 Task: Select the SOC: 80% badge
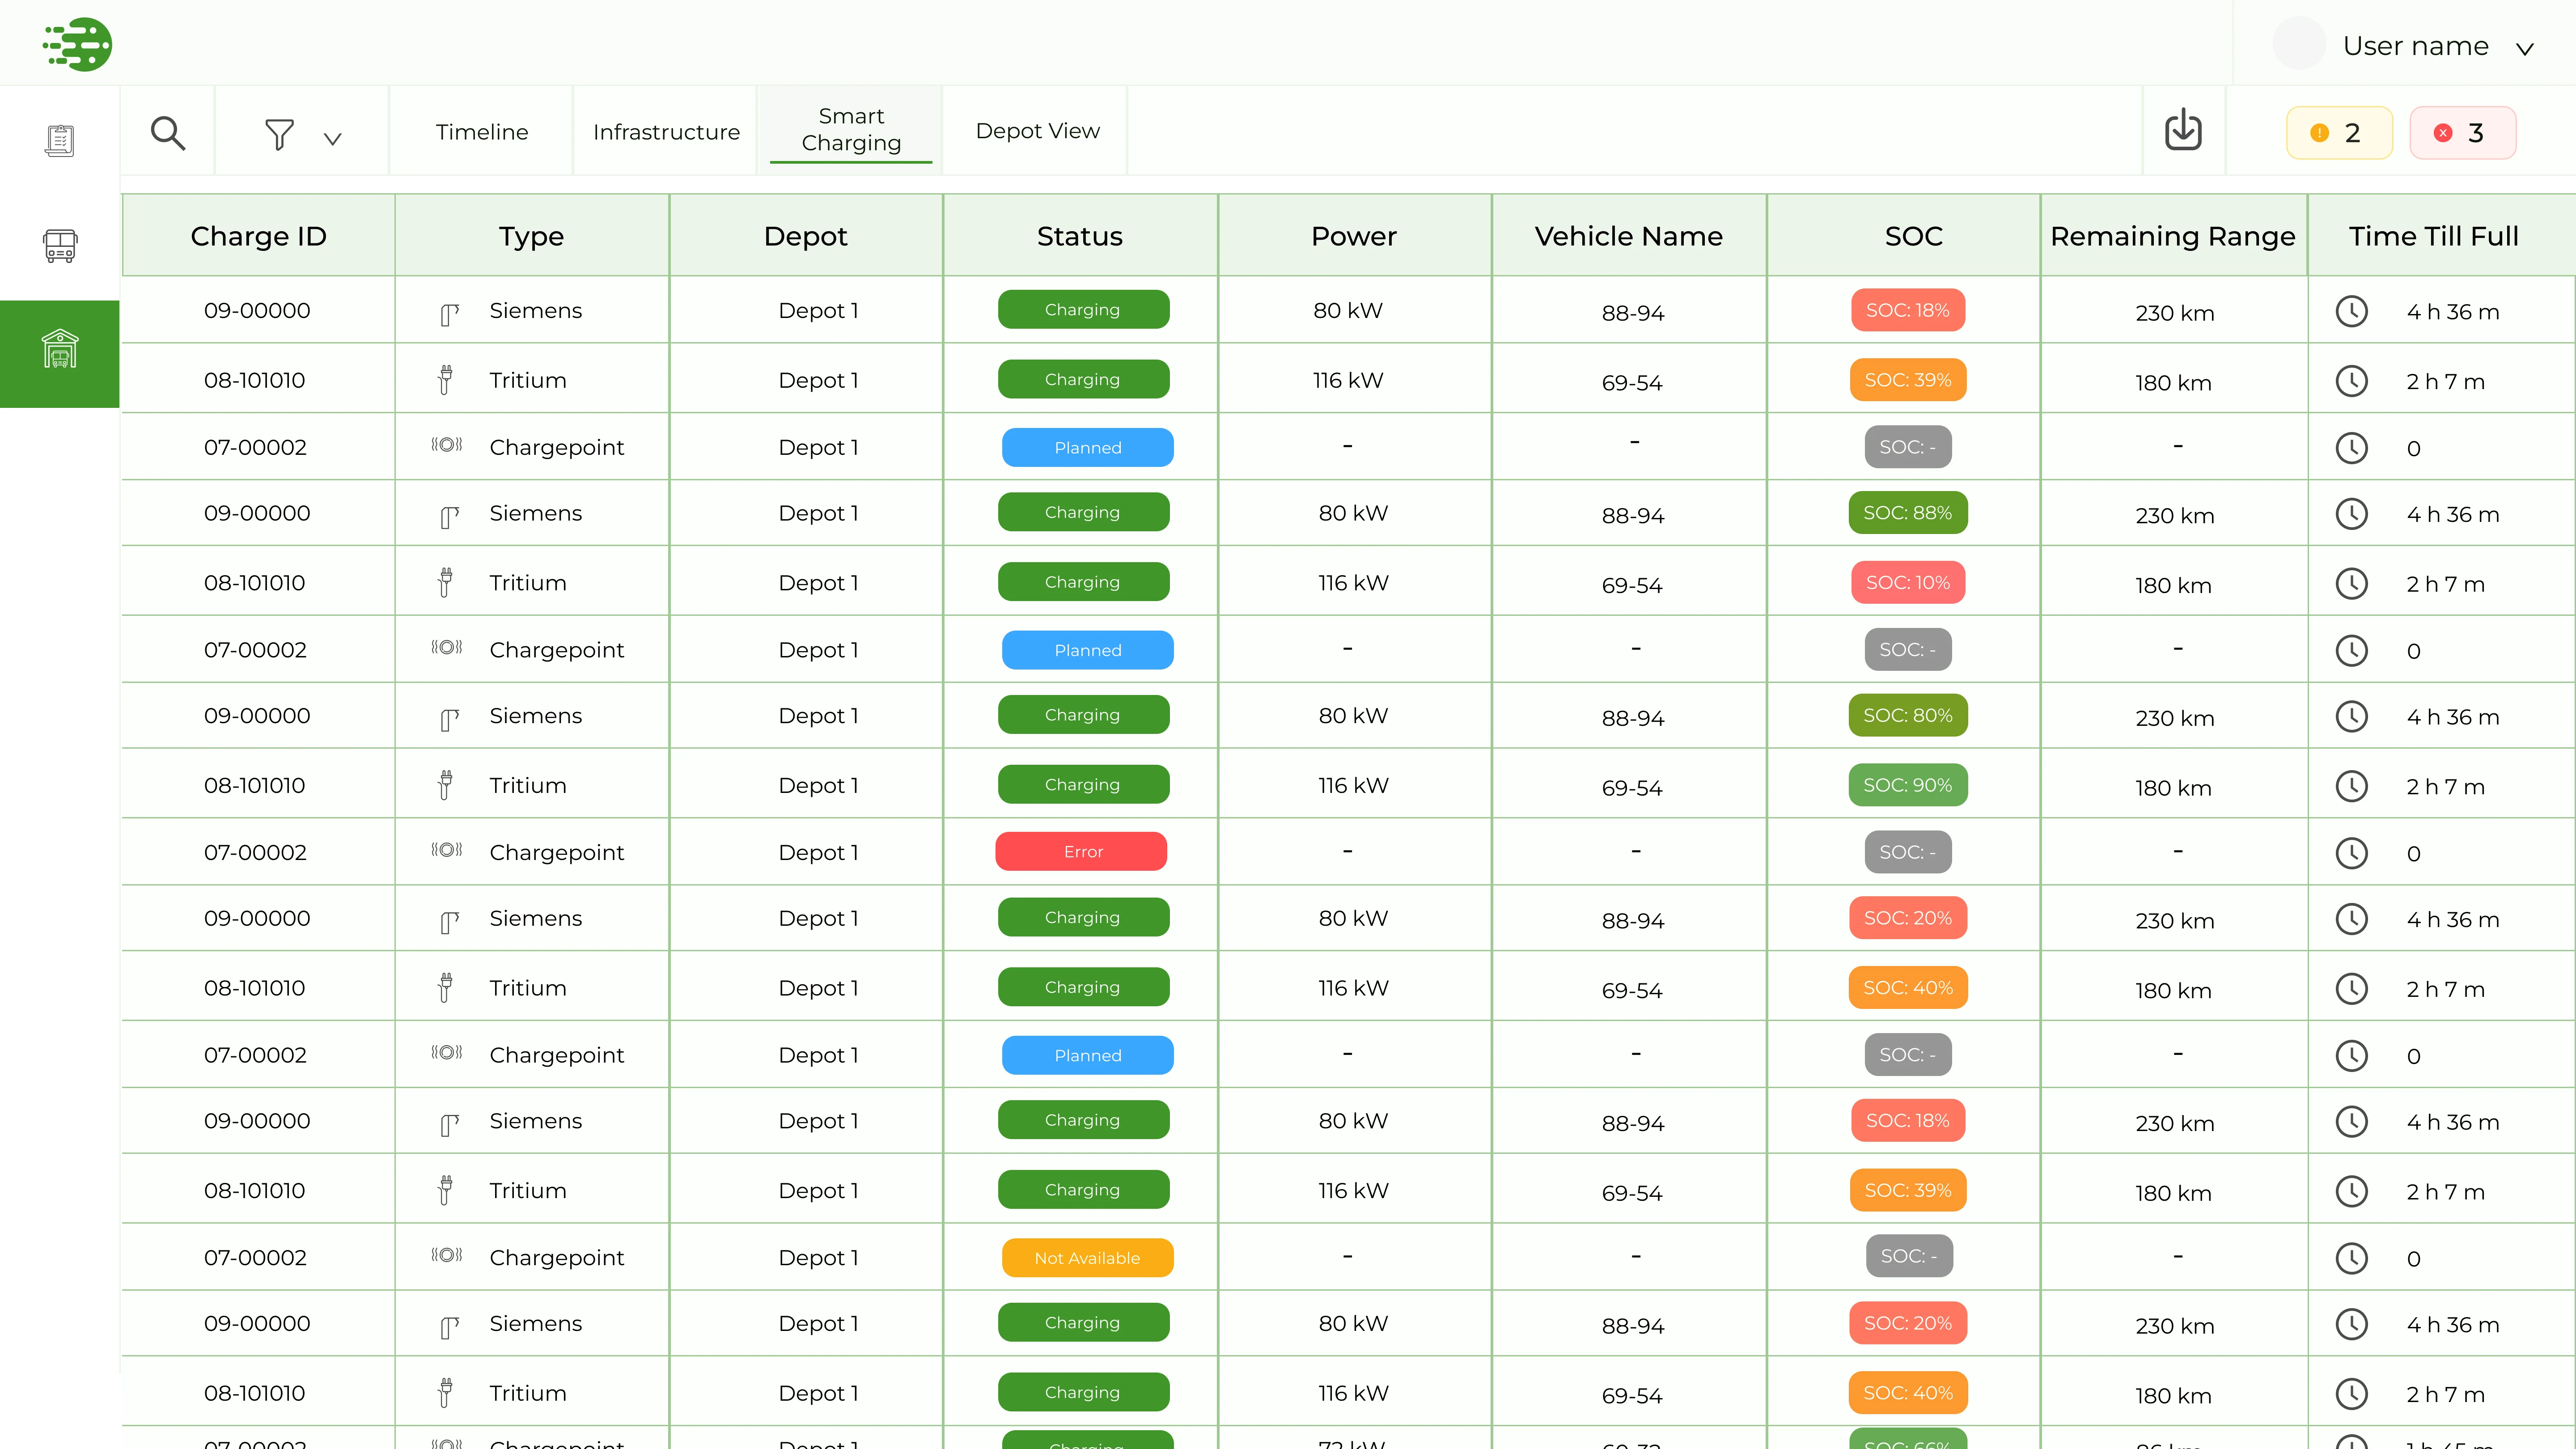pos(1908,716)
